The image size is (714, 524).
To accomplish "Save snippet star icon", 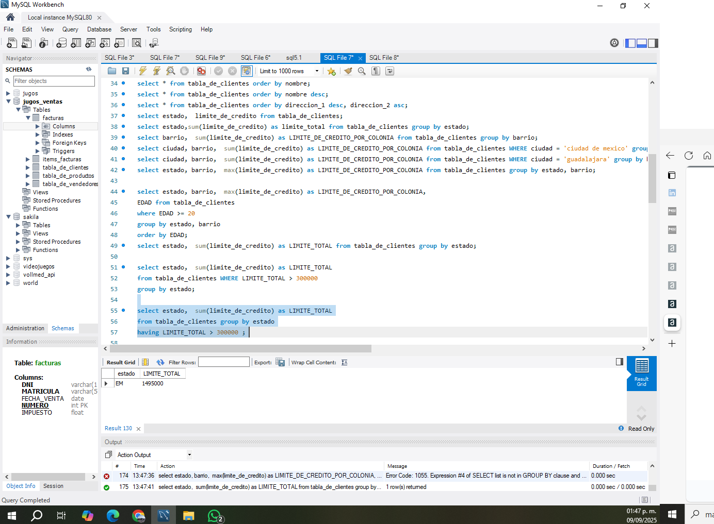I will [x=332, y=71].
